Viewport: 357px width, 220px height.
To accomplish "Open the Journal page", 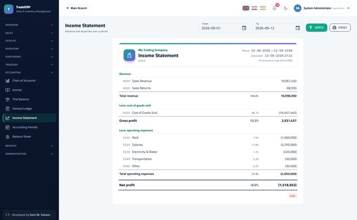I will (29, 90).
